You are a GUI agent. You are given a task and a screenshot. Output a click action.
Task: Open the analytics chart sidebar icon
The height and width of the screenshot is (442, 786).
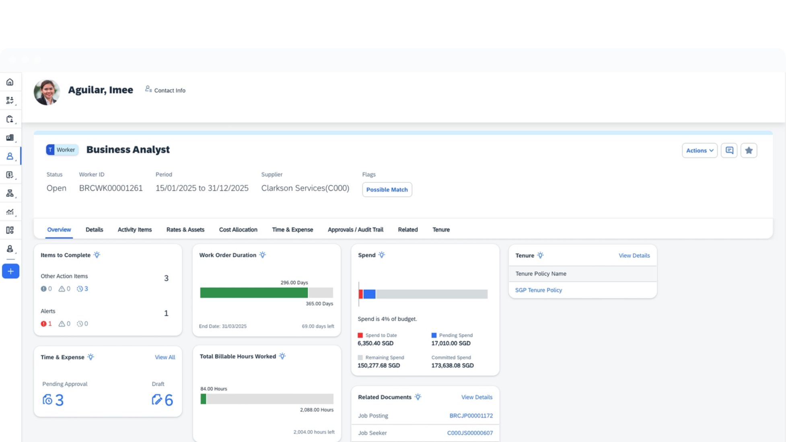pyautogui.click(x=10, y=212)
